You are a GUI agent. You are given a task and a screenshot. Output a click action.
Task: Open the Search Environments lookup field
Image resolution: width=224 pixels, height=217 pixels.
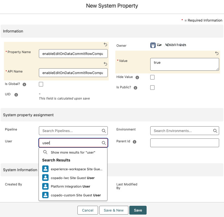tap(185, 131)
